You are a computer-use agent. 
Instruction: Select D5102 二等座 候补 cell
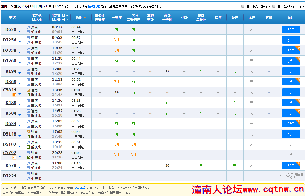click(134, 144)
